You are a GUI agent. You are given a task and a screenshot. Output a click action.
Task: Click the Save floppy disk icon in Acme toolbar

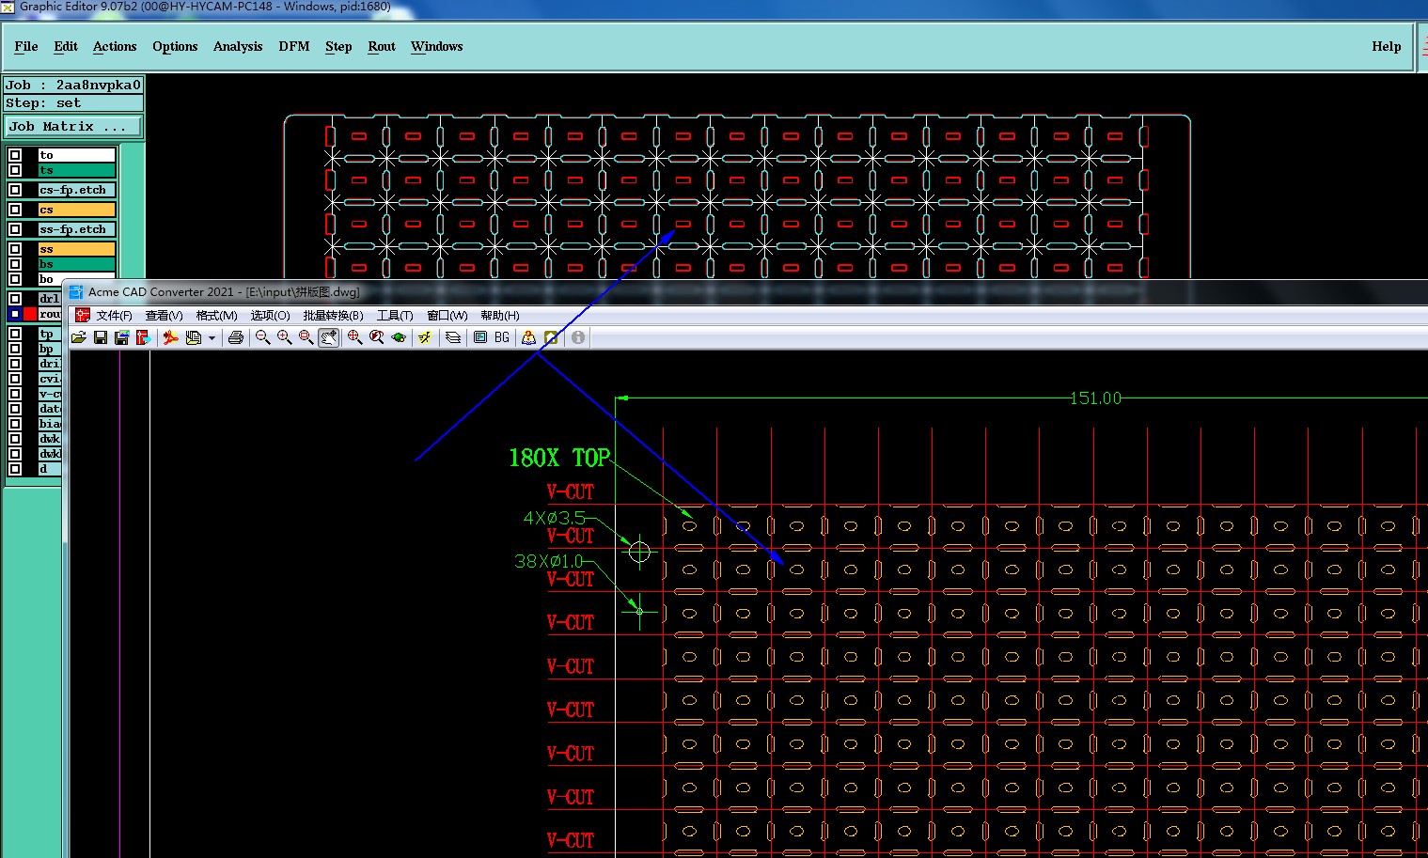pos(101,337)
